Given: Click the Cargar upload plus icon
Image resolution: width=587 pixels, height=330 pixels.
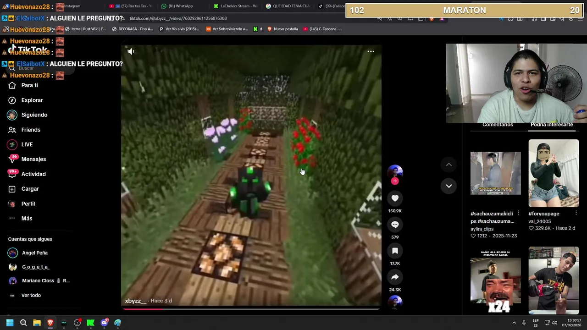Looking at the screenshot, I should [x=12, y=189].
